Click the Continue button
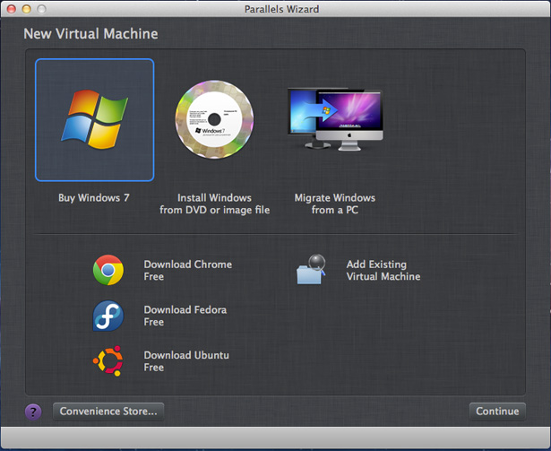Viewport: 551px width, 451px height. point(497,412)
